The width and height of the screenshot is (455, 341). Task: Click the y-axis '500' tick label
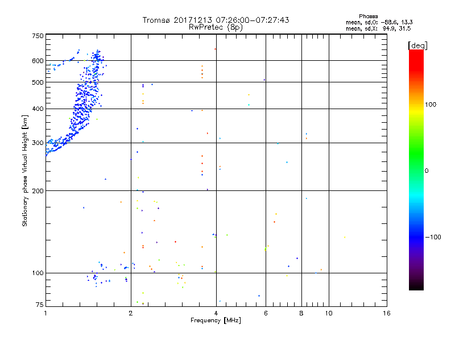38,82
